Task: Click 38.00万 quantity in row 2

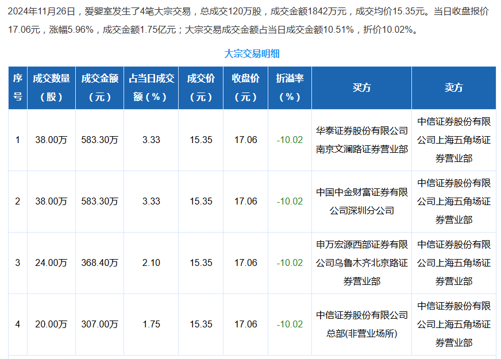Action: tap(51, 201)
